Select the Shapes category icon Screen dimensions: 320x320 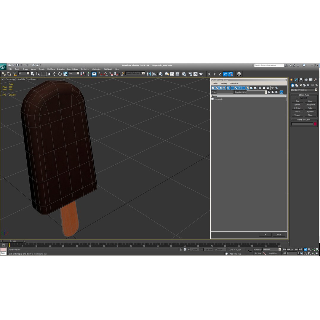tap(297, 85)
